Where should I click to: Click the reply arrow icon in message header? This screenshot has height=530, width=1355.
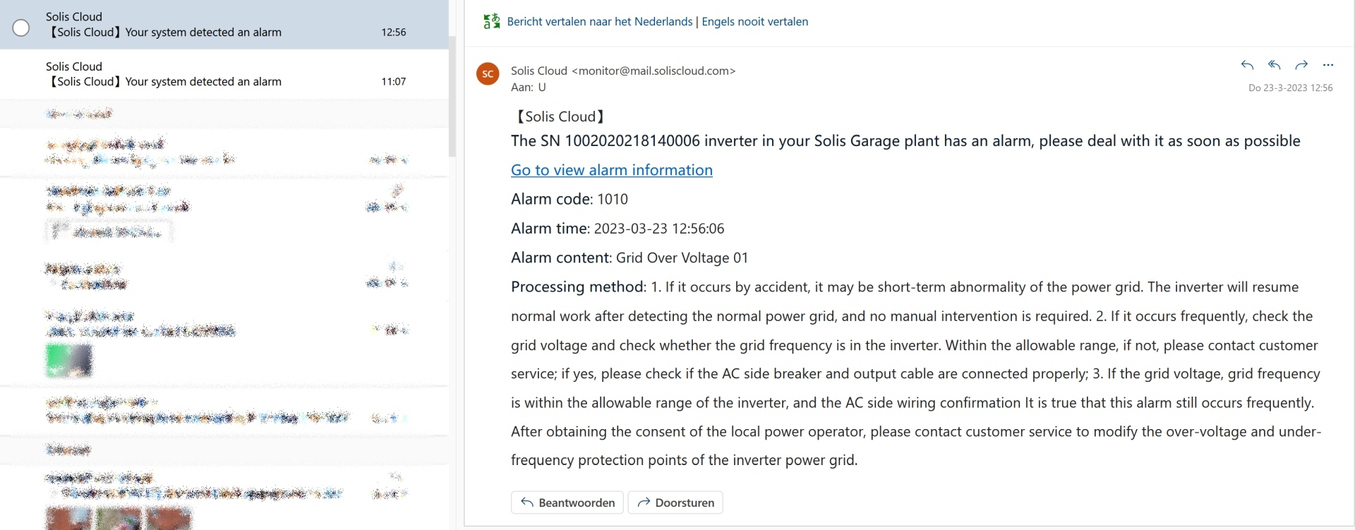coord(1247,65)
